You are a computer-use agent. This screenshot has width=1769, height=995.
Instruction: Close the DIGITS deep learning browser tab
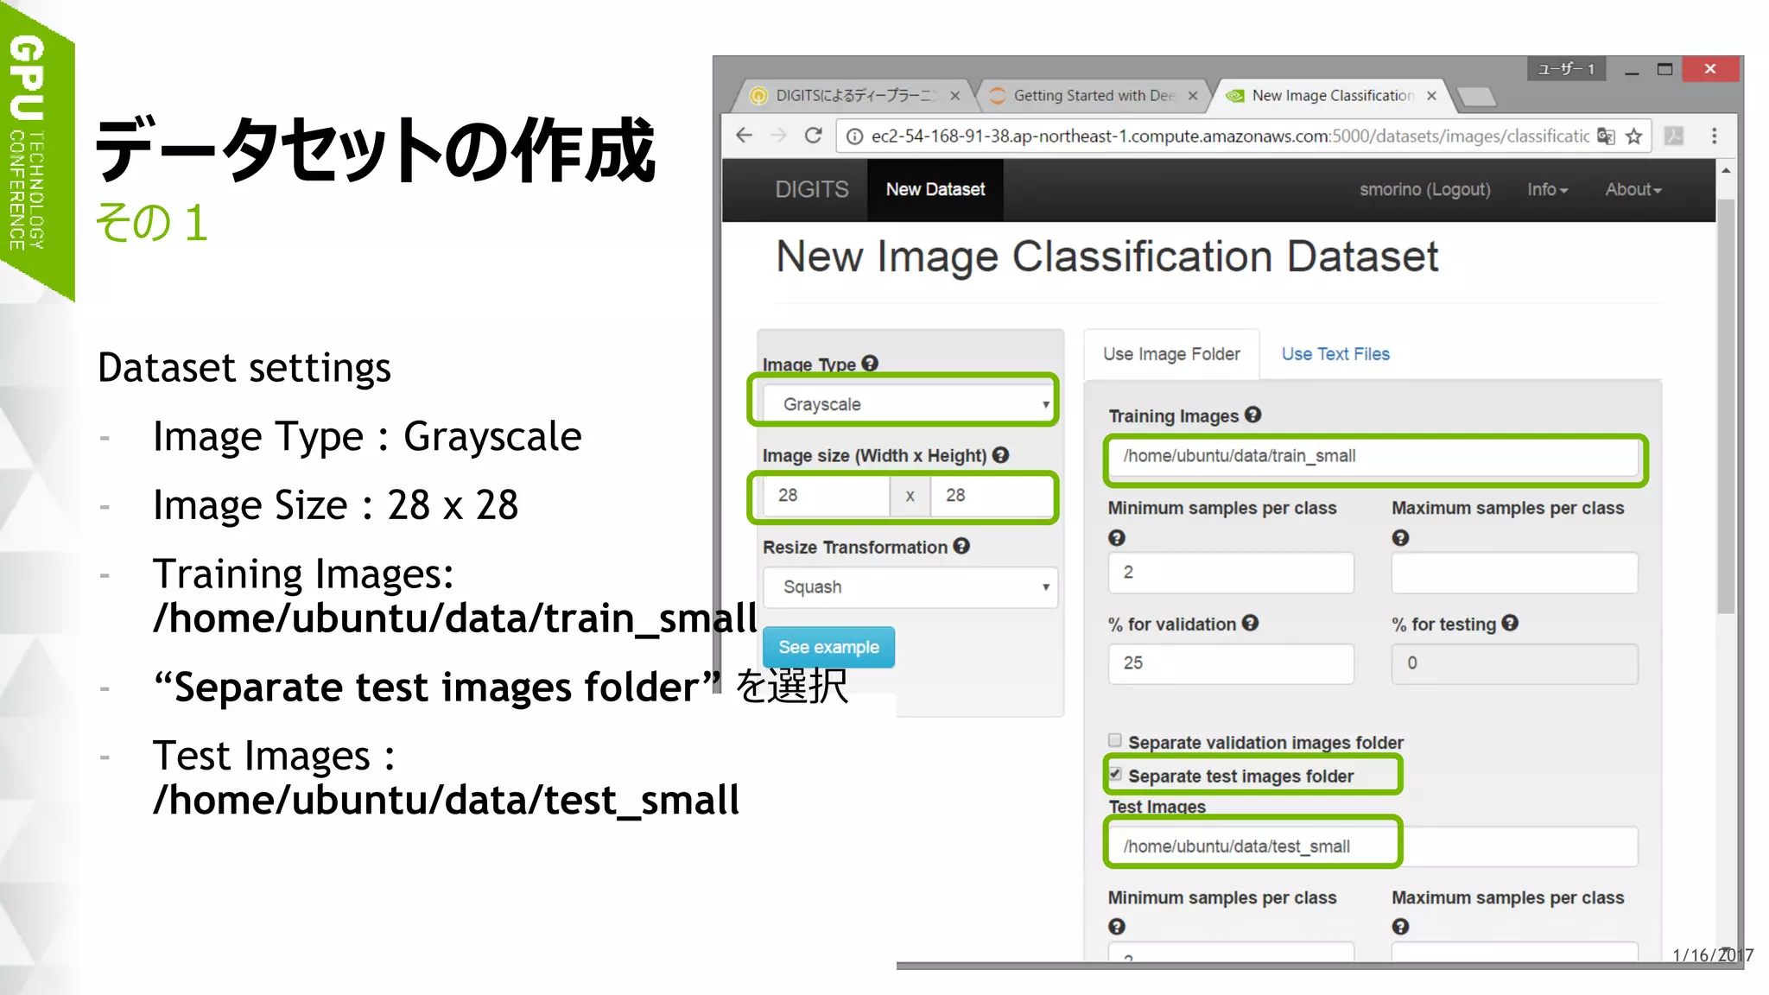[x=954, y=96]
